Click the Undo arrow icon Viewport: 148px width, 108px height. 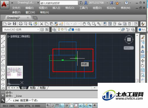[67, 24]
